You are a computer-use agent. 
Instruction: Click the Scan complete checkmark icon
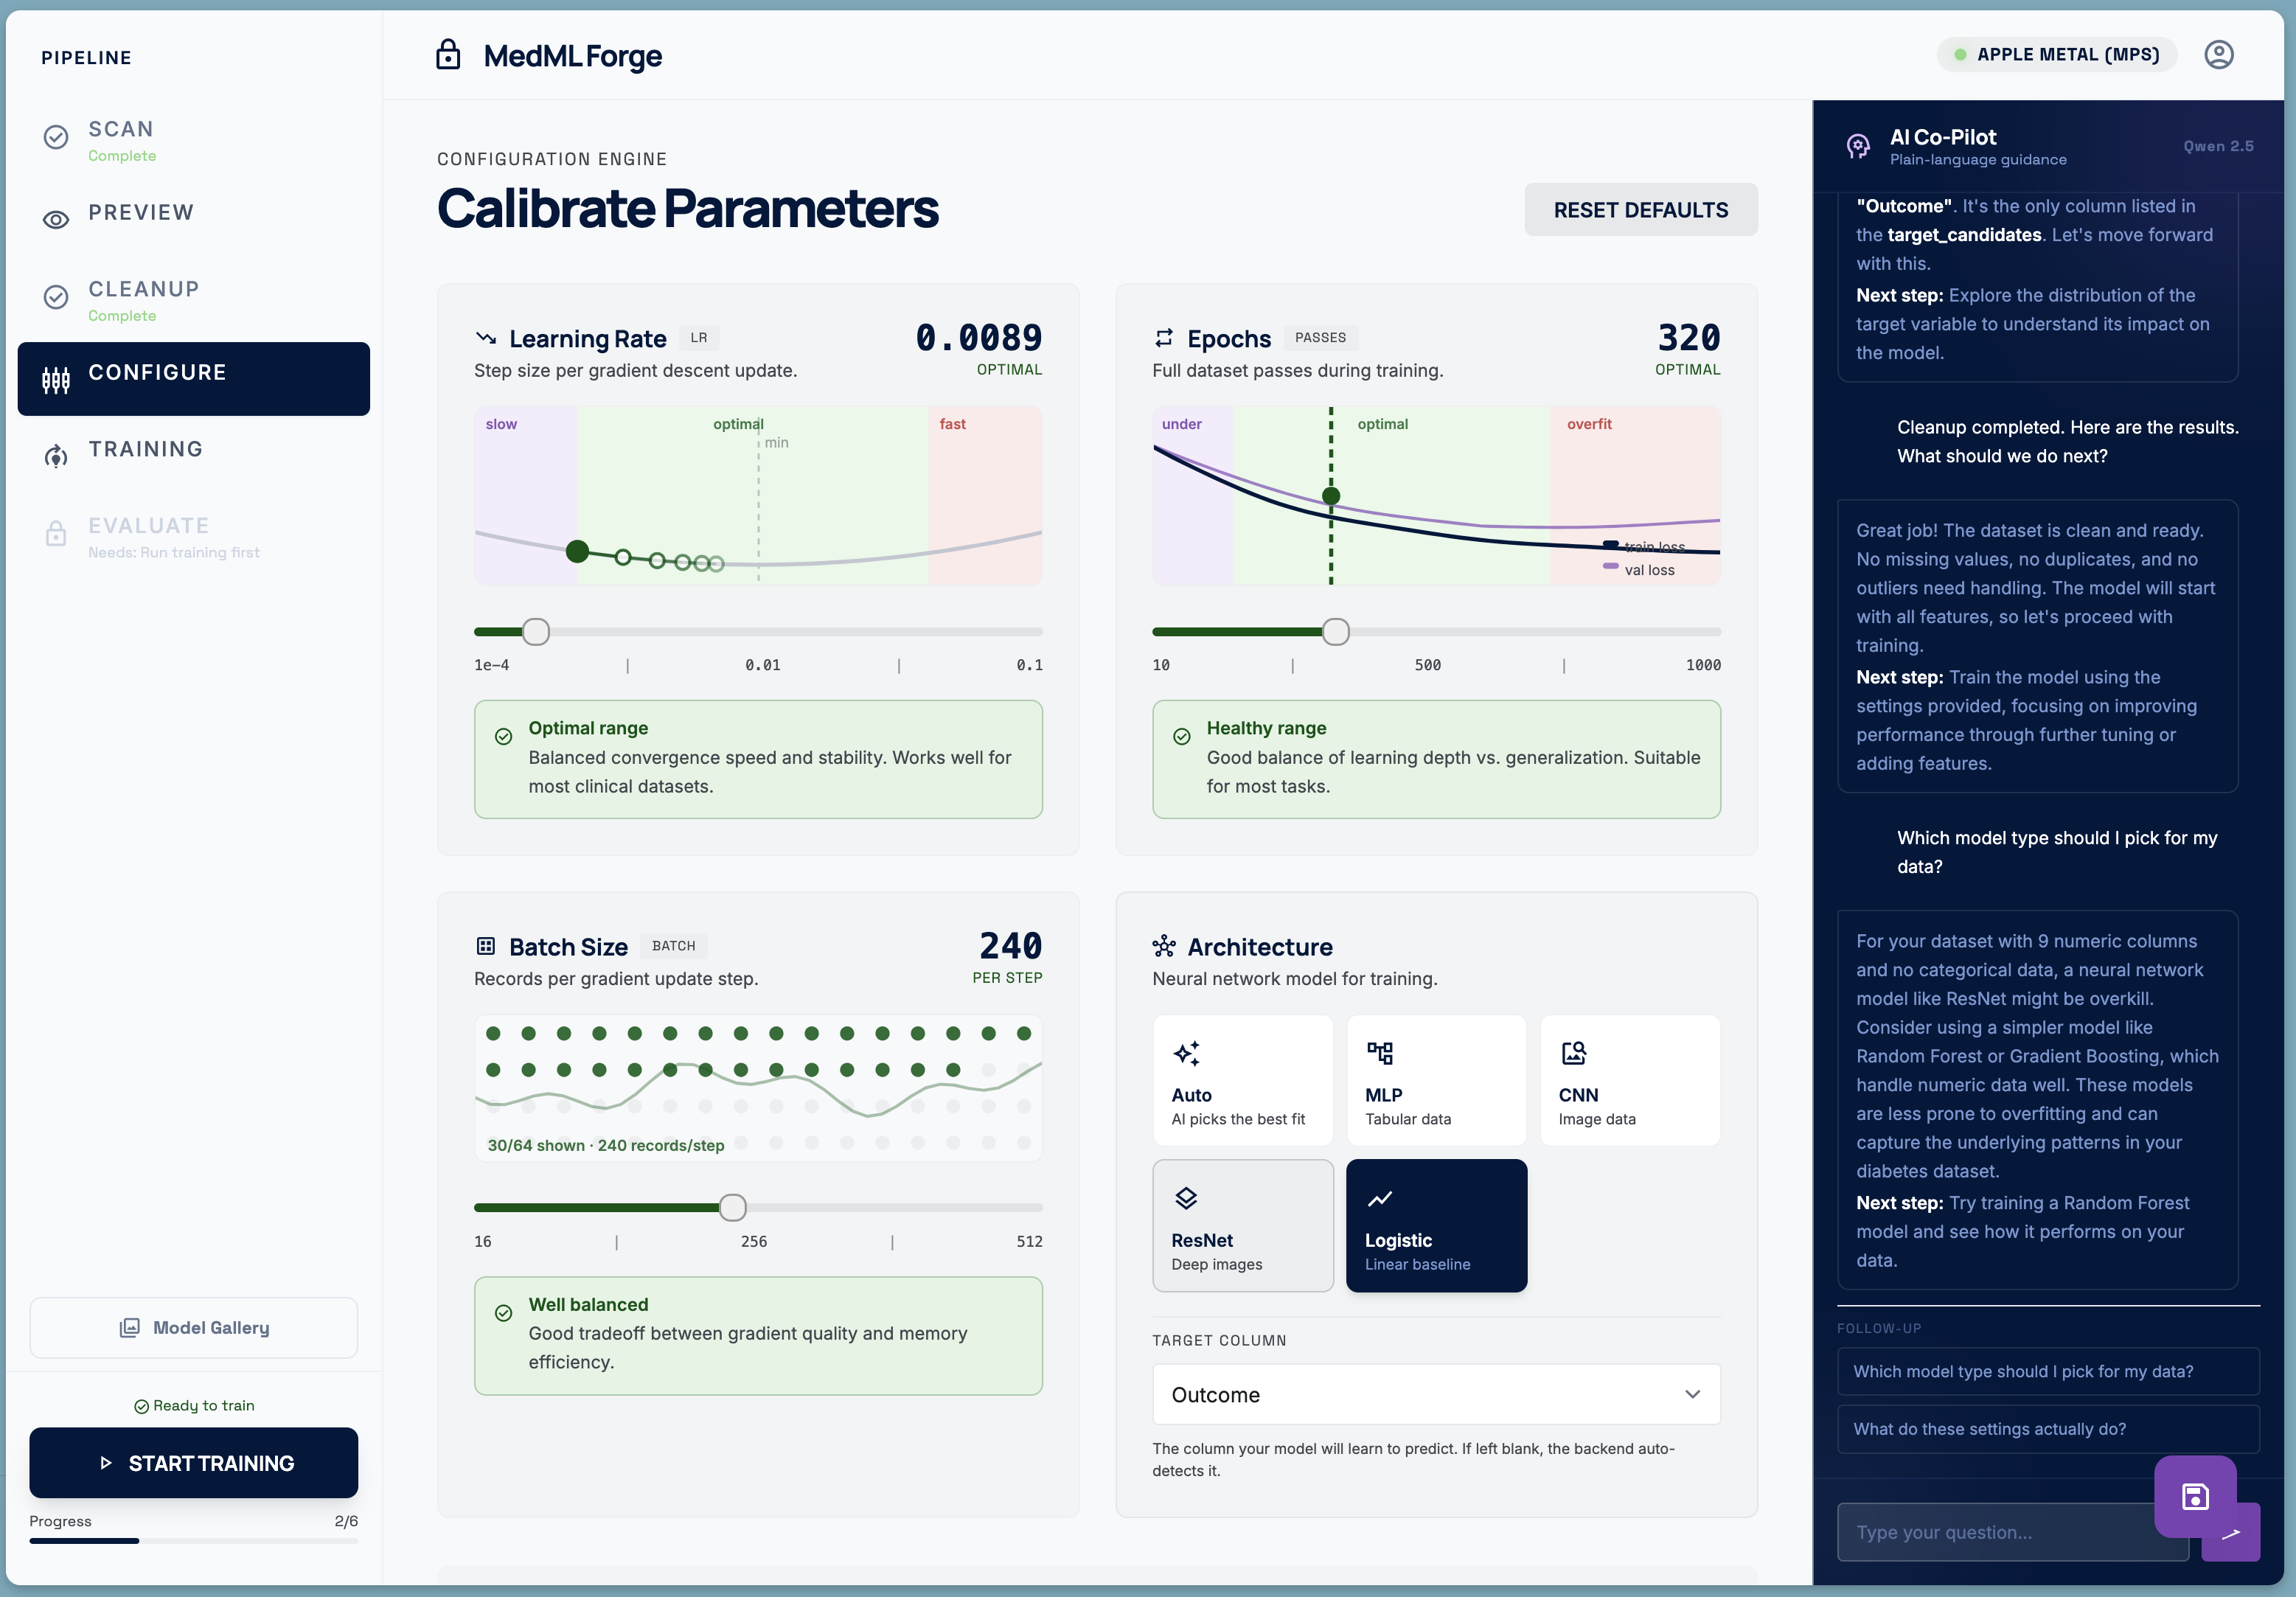coord(56,137)
